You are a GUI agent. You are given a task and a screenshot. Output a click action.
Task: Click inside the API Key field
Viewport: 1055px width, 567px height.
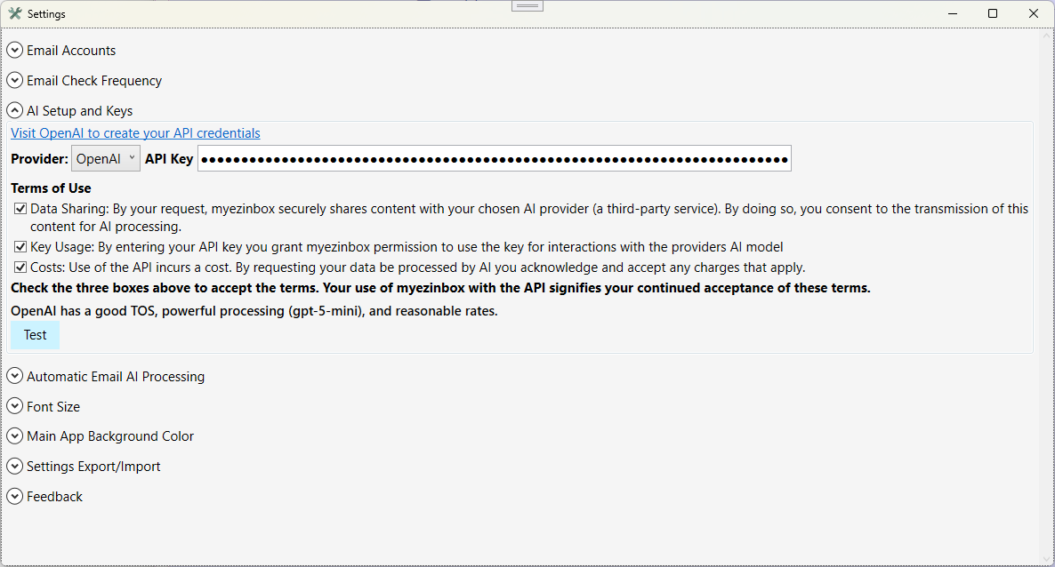point(495,159)
